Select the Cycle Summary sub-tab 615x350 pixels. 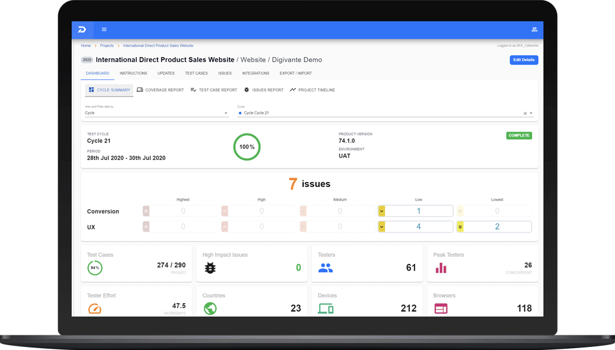point(109,90)
